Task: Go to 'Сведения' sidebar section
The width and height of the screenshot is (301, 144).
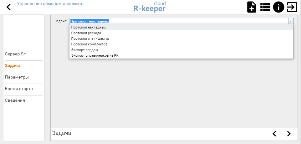Action: coord(15,100)
